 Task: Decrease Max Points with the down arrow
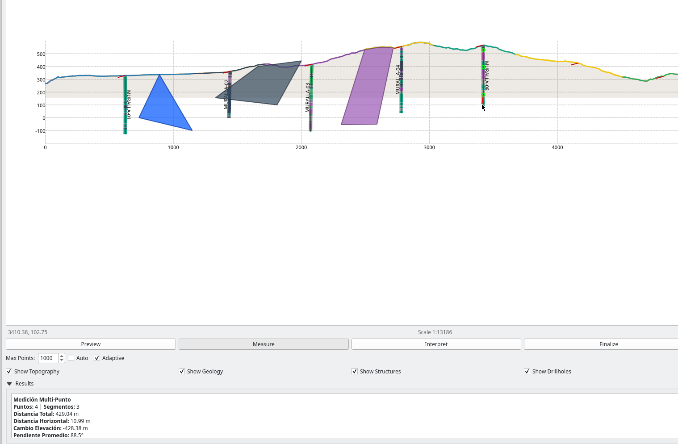(62, 360)
